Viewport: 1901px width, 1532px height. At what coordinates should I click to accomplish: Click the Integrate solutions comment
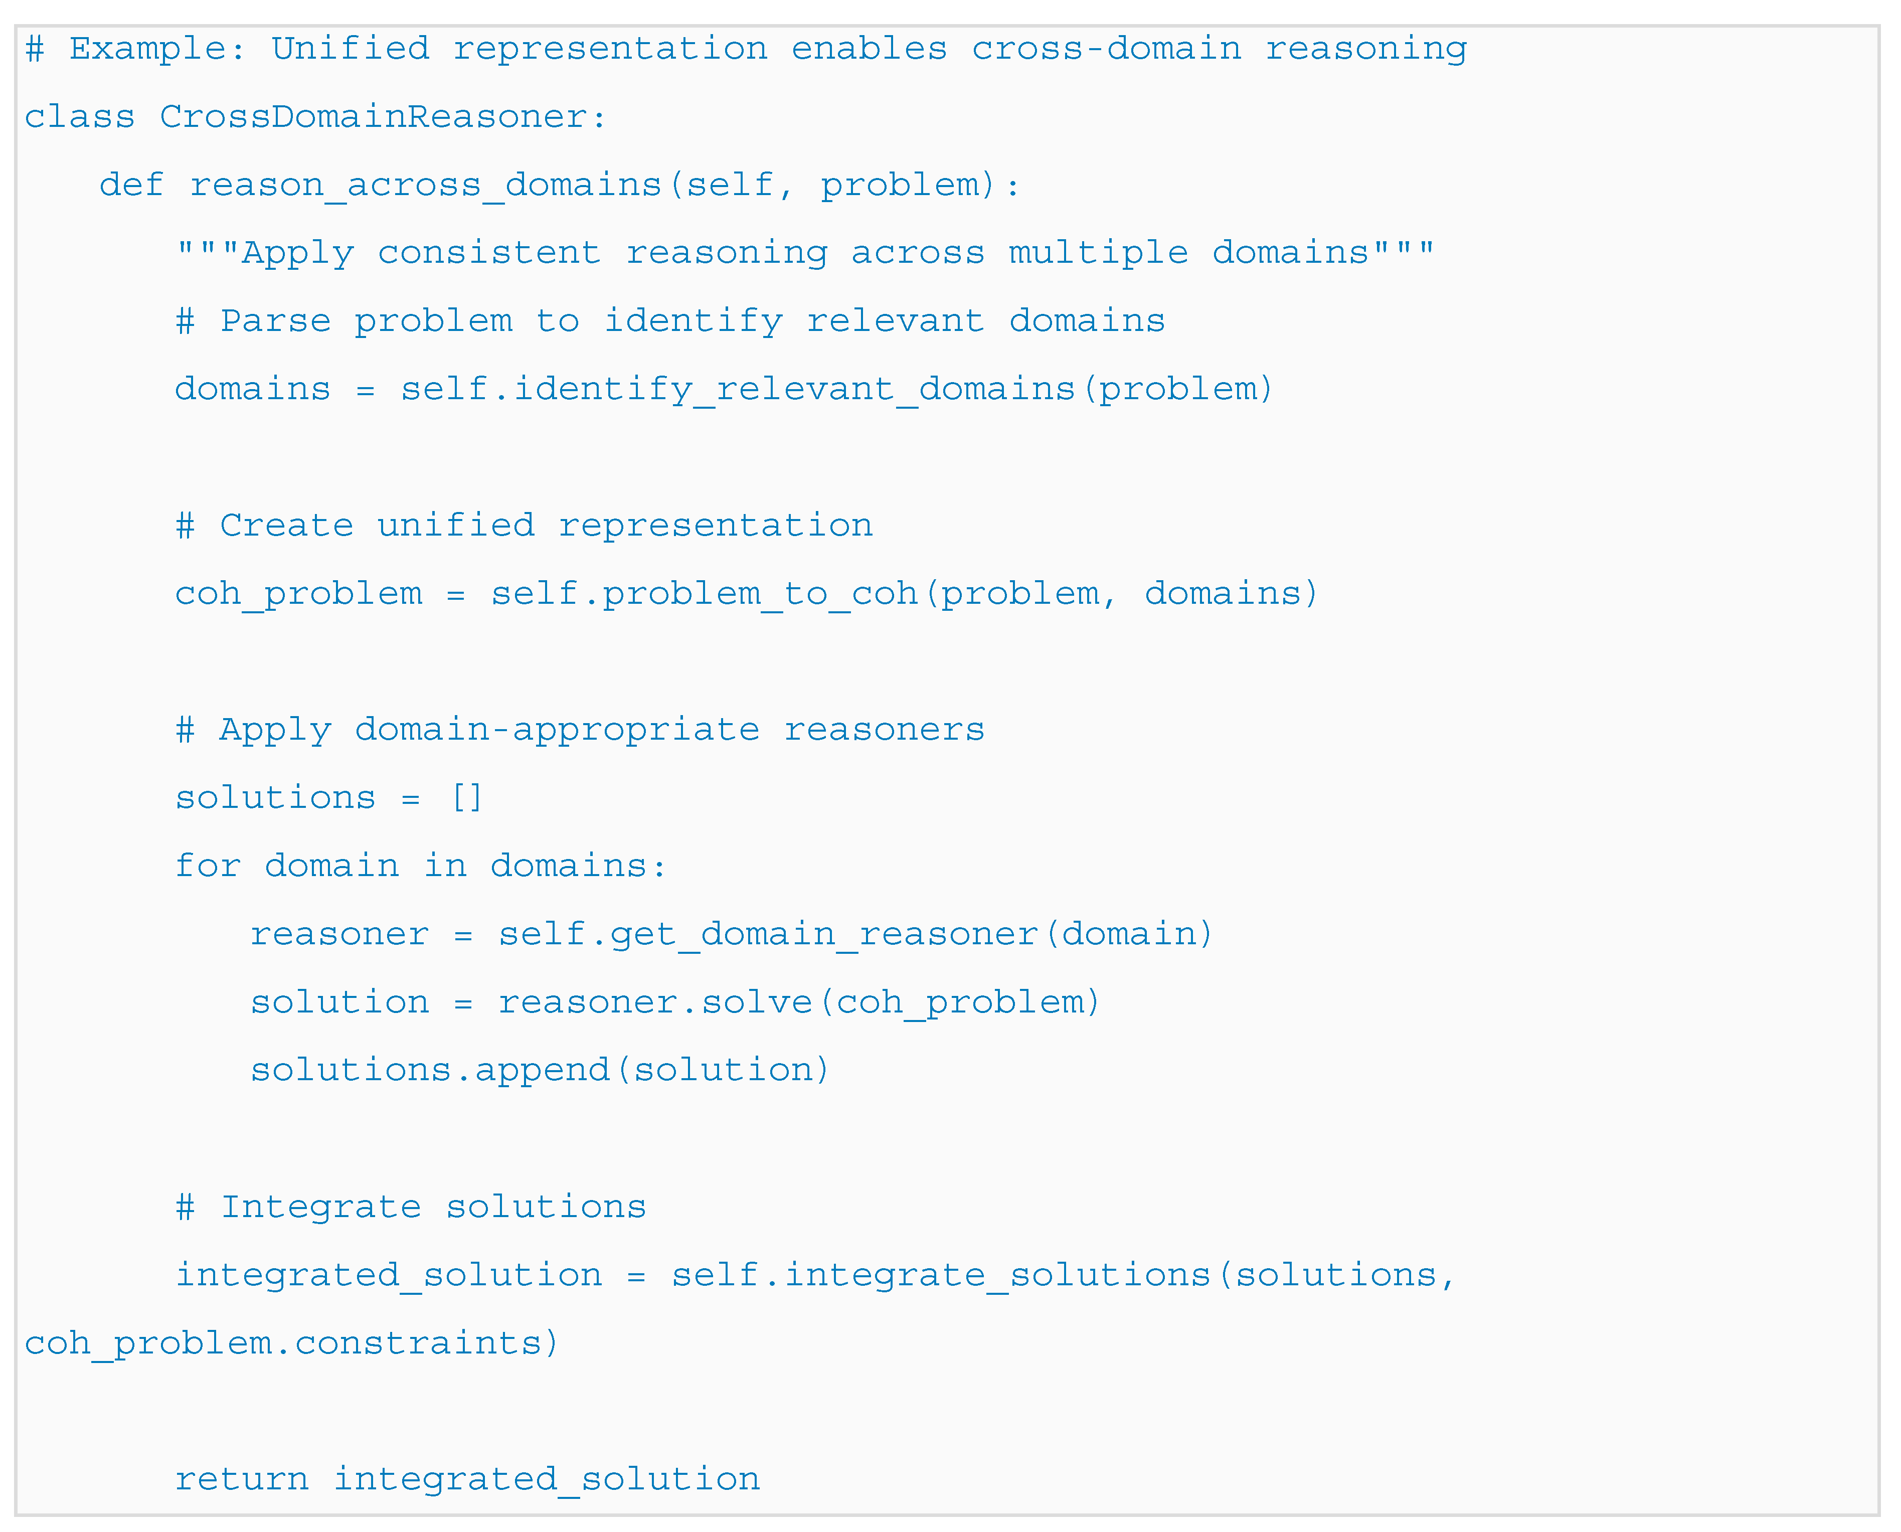pyautogui.click(x=410, y=1207)
